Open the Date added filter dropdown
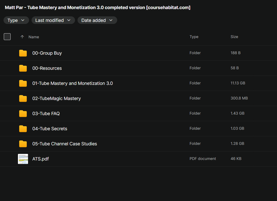 click(x=97, y=20)
